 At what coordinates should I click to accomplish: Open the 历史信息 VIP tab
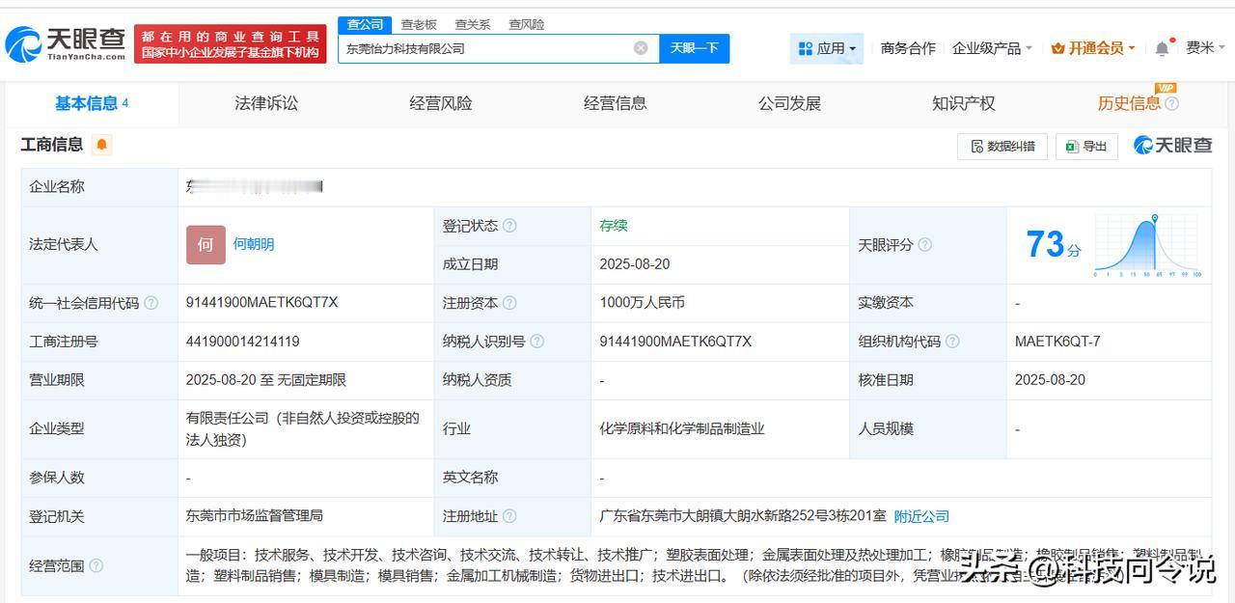[1130, 103]
